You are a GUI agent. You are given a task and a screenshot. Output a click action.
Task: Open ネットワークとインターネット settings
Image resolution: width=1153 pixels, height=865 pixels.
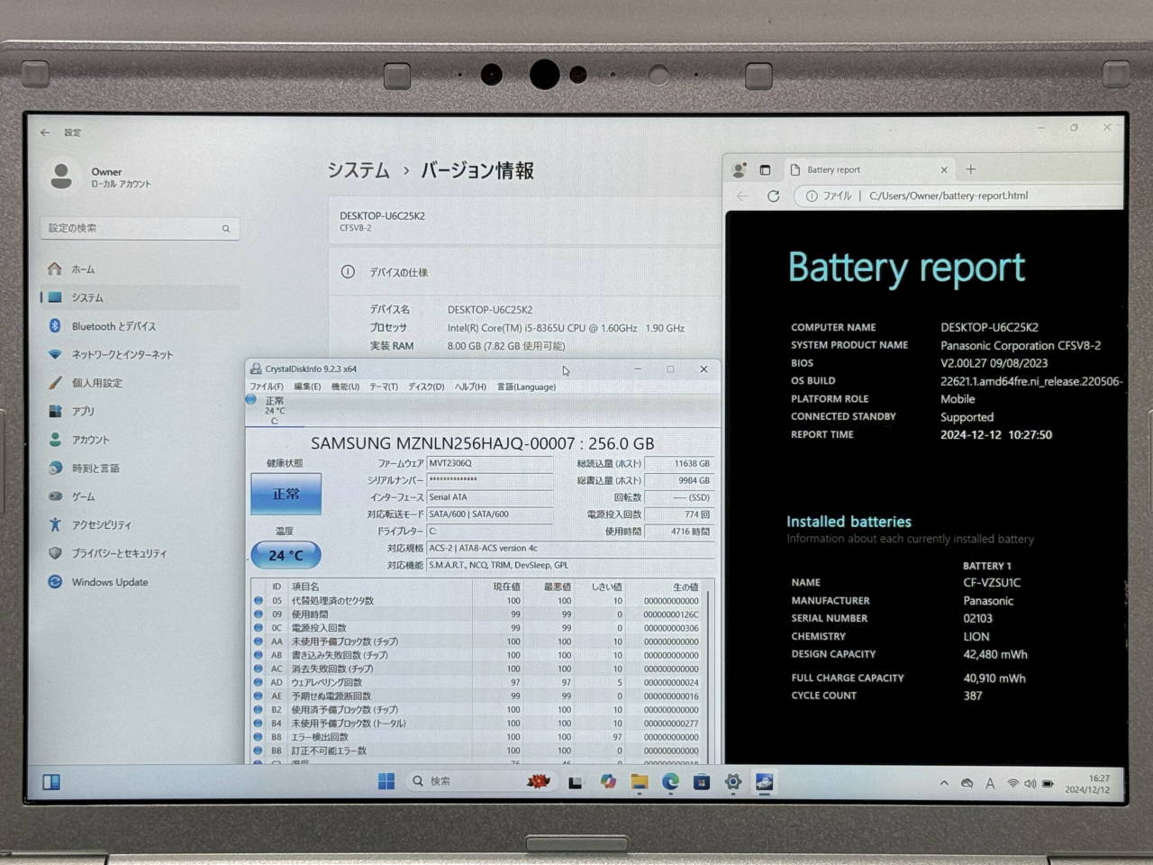[x=140, y=354]
